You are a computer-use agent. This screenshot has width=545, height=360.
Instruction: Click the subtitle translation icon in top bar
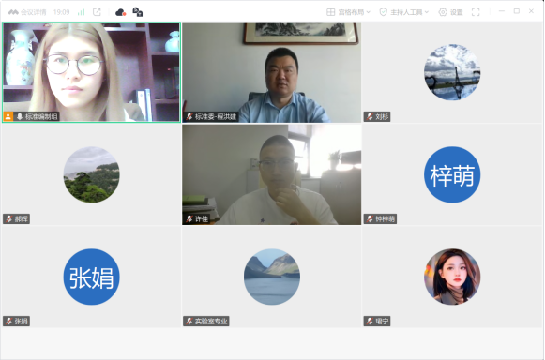coord(138,12)
